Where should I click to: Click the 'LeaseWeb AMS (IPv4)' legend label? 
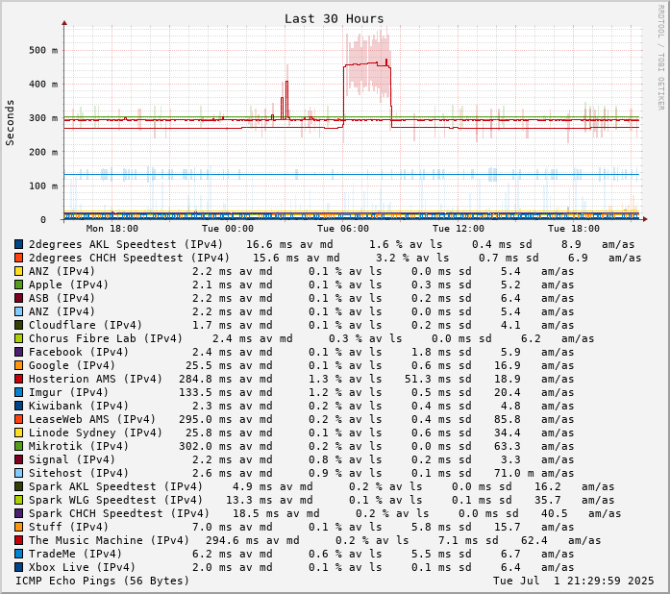[92, 419]
